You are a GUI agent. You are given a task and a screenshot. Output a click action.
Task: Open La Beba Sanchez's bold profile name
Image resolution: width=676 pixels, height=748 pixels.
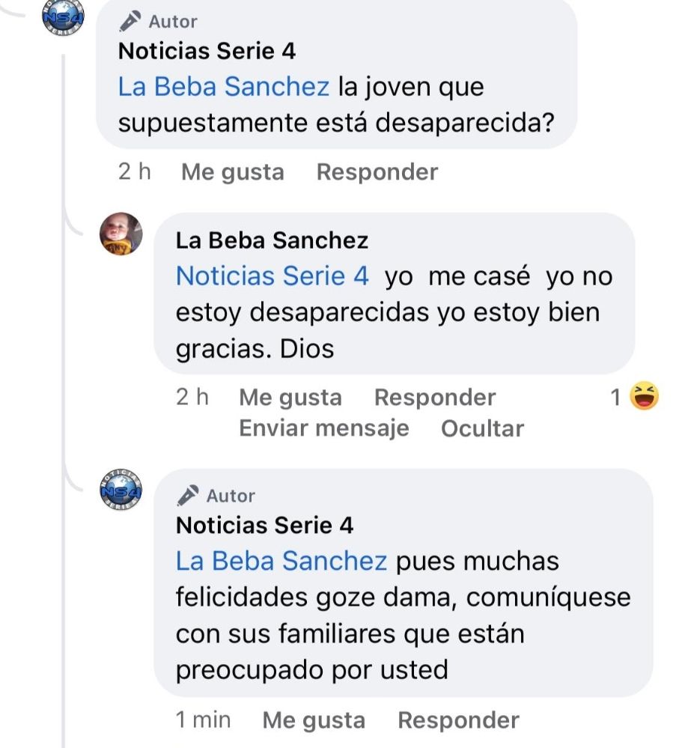(x=272, y=240)
